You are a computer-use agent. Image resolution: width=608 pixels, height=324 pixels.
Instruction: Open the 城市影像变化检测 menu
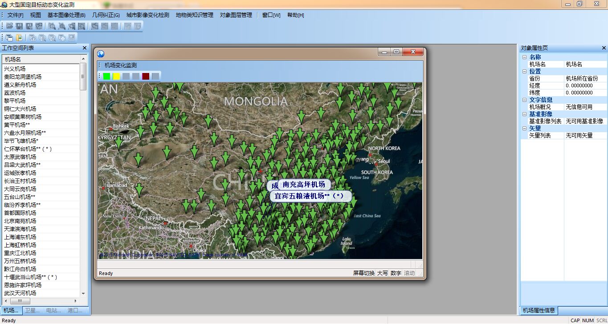[x=147, y=15]
